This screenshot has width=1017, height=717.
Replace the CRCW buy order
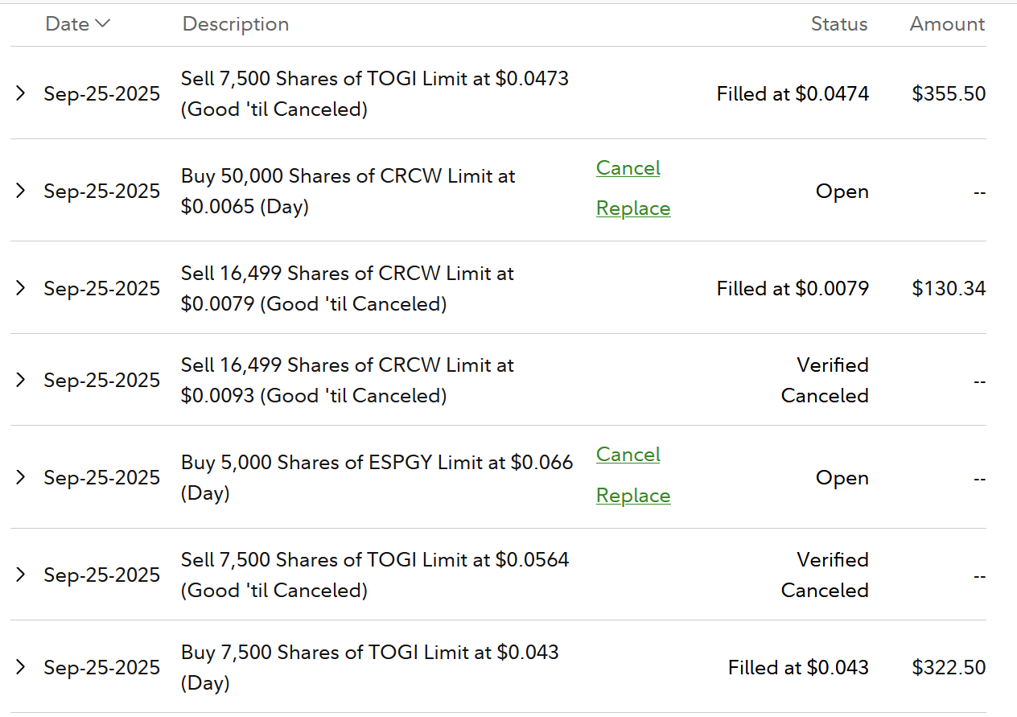[x=633, y=208]
